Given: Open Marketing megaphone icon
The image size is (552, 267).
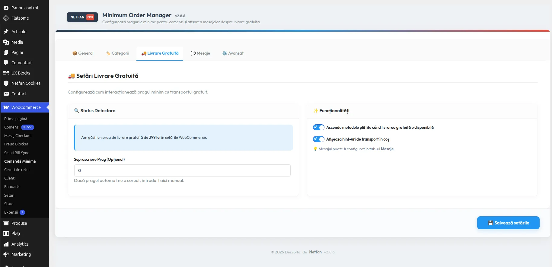Looking at the screenshot, I should [x=6, y=254].
